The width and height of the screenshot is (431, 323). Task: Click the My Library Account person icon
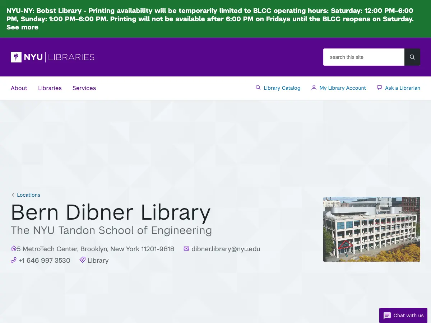[314, 88]
